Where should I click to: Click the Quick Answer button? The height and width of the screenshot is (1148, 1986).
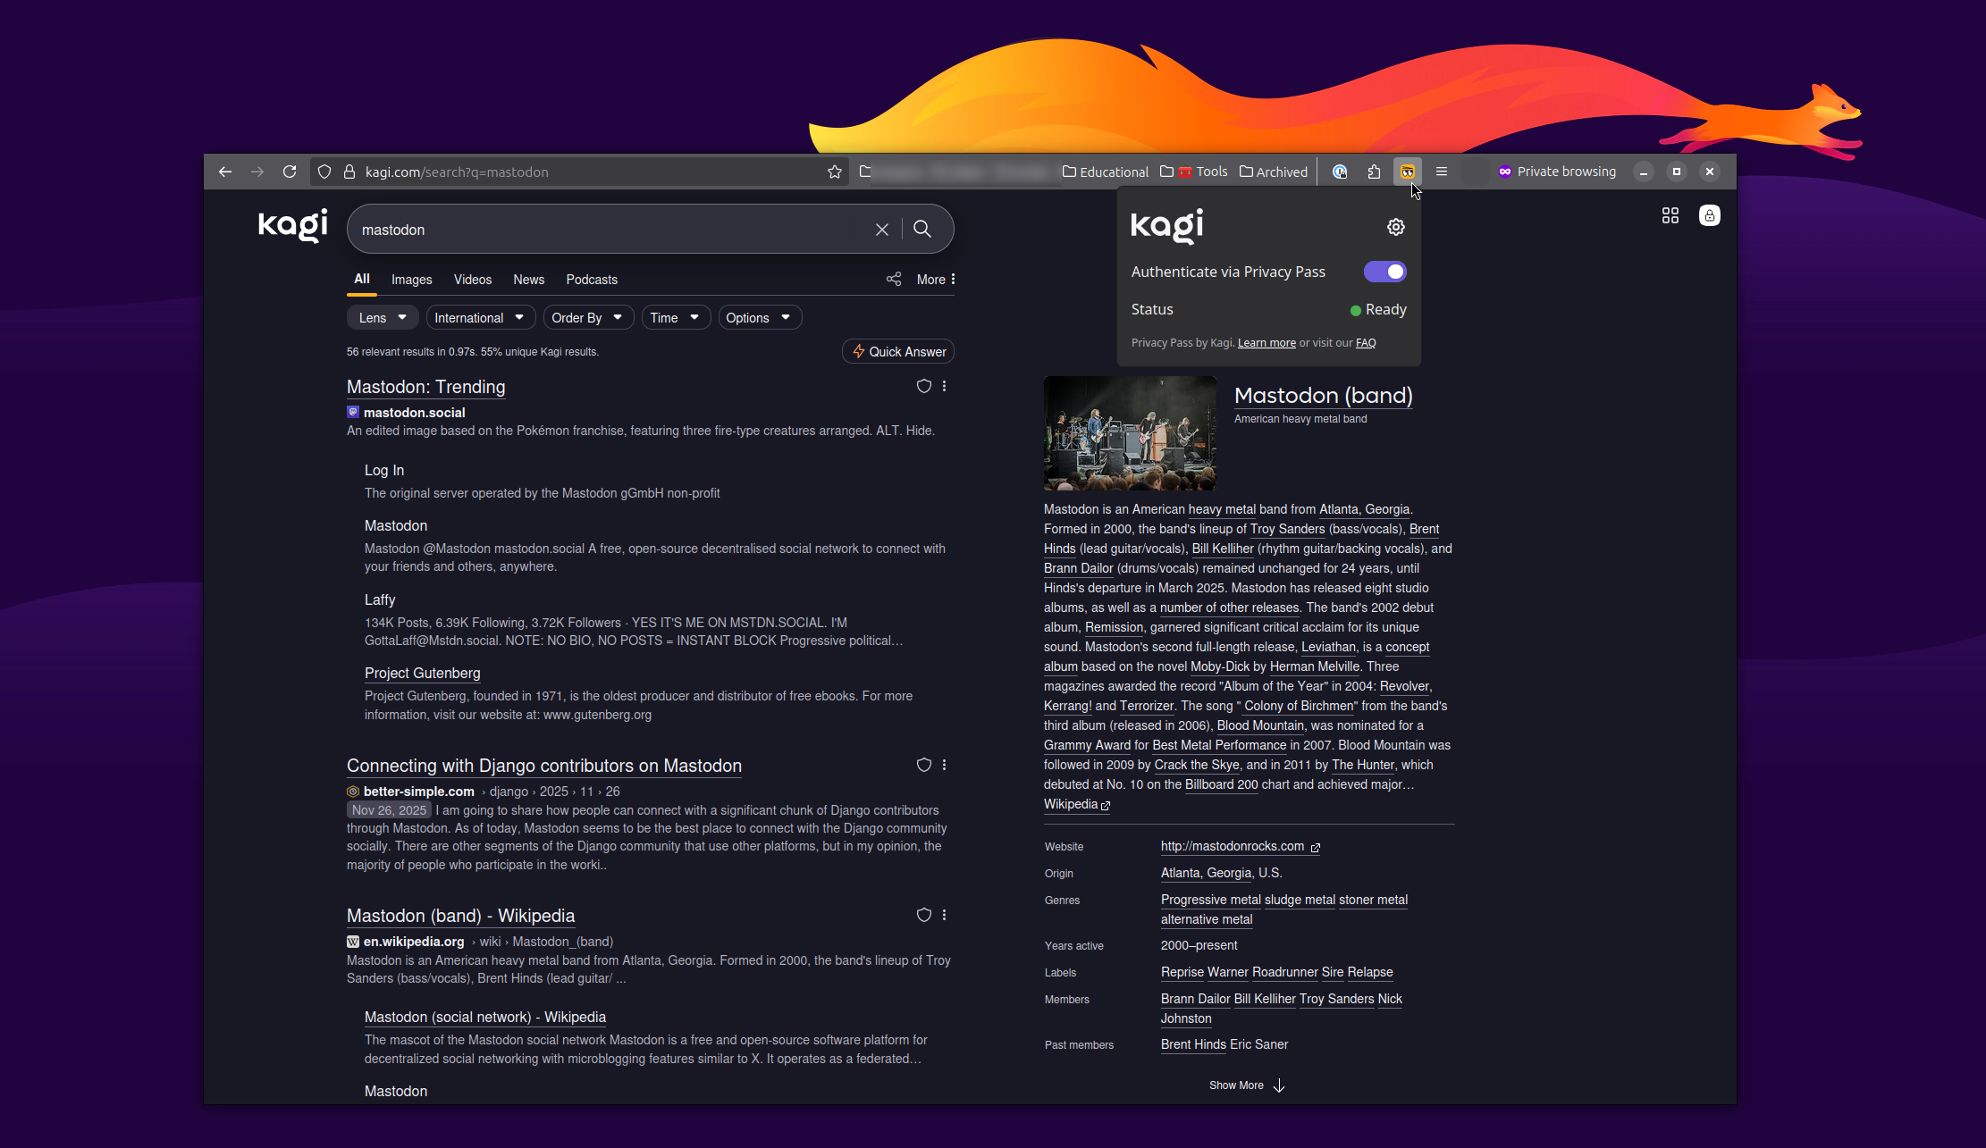tap(897, 352)
